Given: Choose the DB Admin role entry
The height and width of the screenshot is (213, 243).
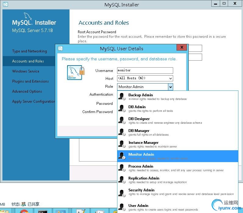Looking at the screenshot, I should (178, 108).
